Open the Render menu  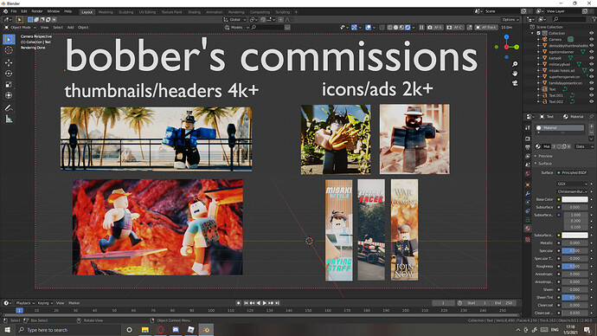coord(37,11)
